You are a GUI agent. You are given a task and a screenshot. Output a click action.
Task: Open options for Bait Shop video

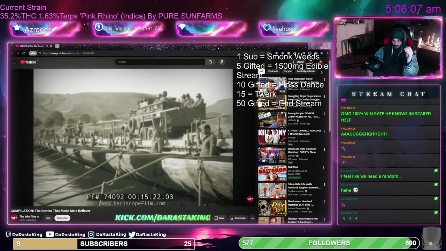coord(324,167)
